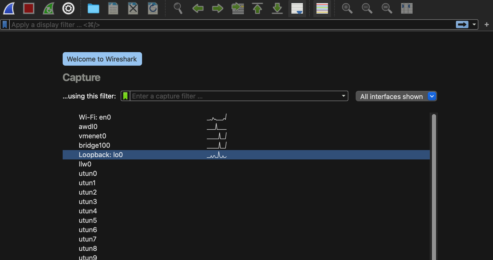Apply the display filter arrow button
This screenshot has width=493, height=260.
pos(462,25)
